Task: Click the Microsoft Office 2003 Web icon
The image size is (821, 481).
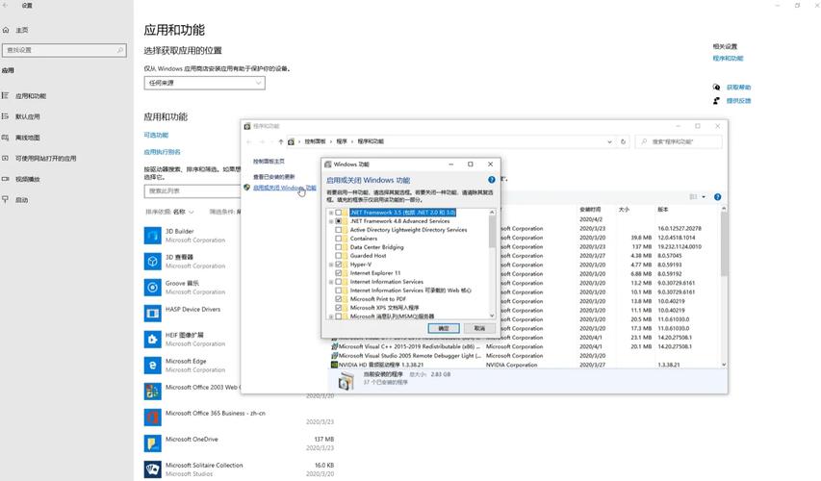Action: point(152,391)
